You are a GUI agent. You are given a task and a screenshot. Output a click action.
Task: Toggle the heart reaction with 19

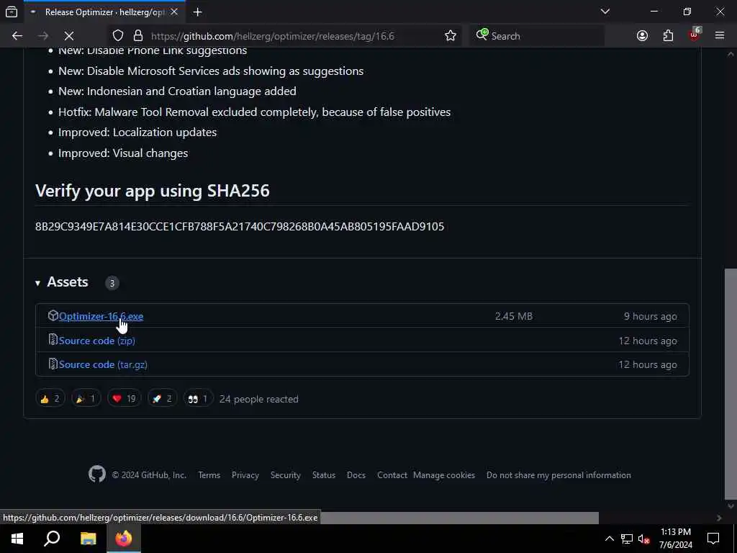tap(124, 399)
